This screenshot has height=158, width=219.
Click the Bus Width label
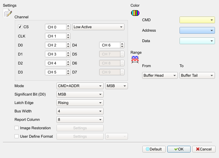coord(23,111)
